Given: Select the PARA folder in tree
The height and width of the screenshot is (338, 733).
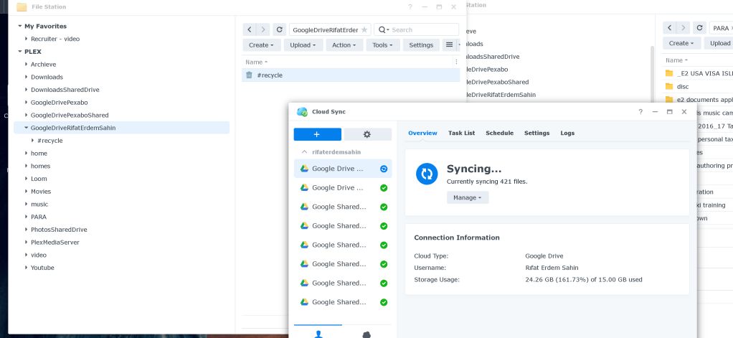Looking at the screenshot, I should (x=39, y=217).
